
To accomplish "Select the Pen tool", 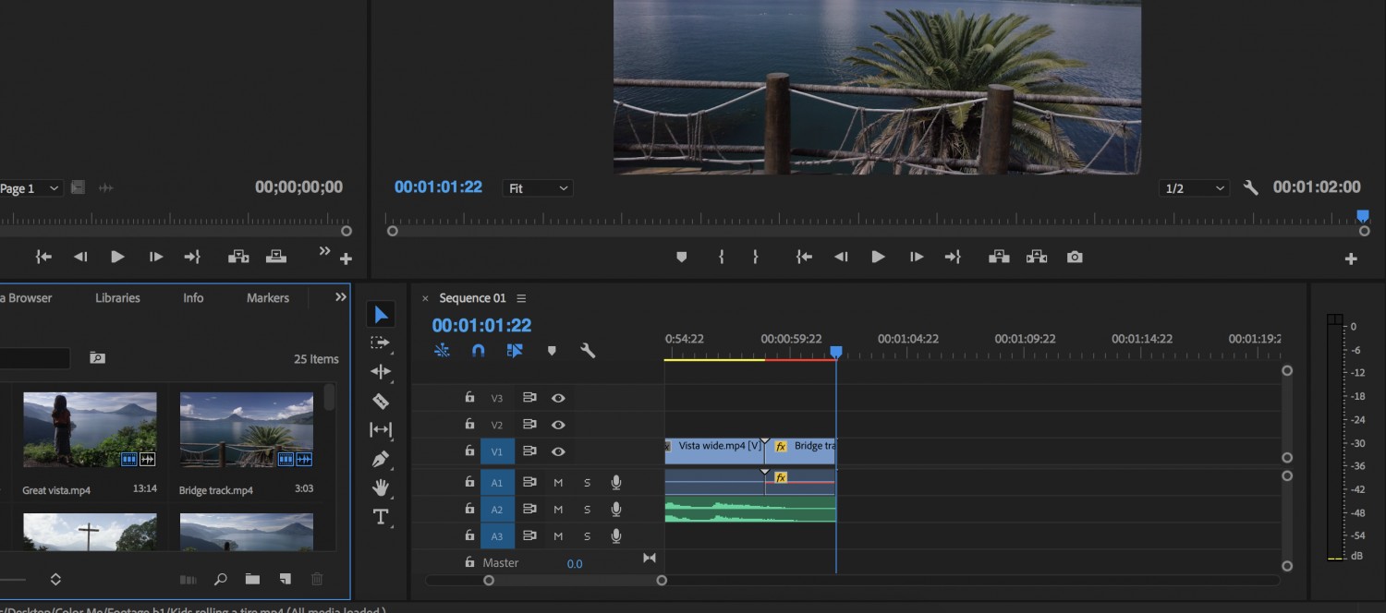I will point(381,459).
